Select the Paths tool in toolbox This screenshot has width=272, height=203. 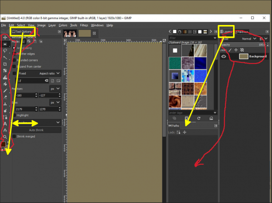tap(5, 117)
